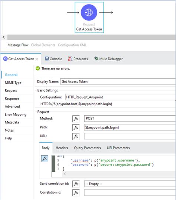Open the Method POST combo box
The height and width of the screenshot is (200, 176).
click(130, 119)
